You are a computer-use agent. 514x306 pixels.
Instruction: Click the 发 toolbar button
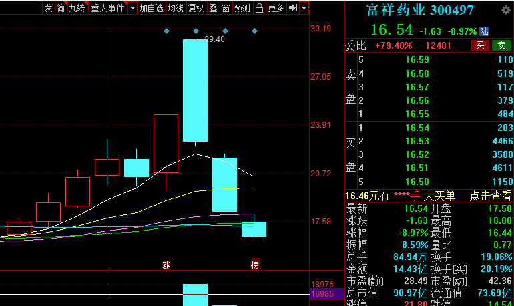tap(49, 8)
